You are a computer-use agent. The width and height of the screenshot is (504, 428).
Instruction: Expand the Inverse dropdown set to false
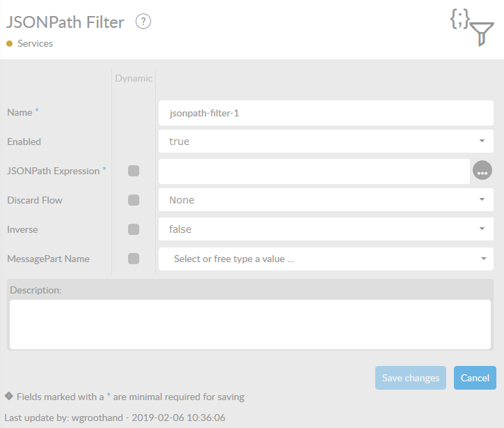326,229
